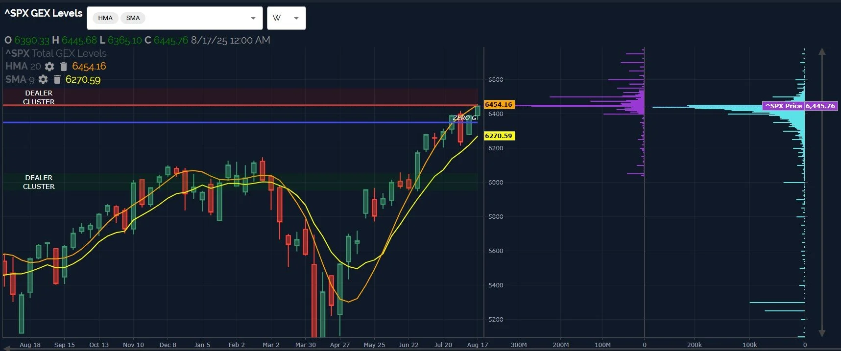841x351 pixels.
Task: Click the HMA value 6454.16 in legend
Action: point(89,66)
